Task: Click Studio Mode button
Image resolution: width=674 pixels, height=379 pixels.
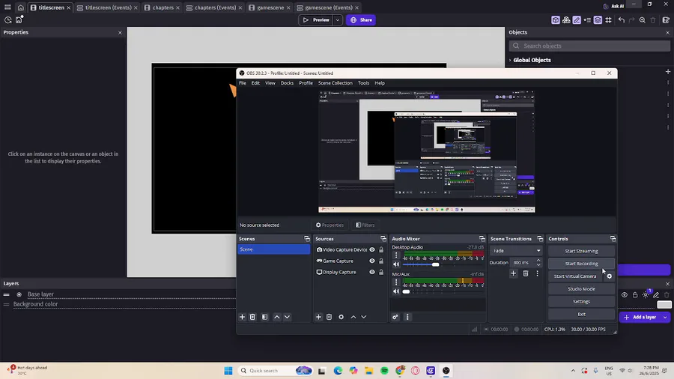Action: pos(581,289)
